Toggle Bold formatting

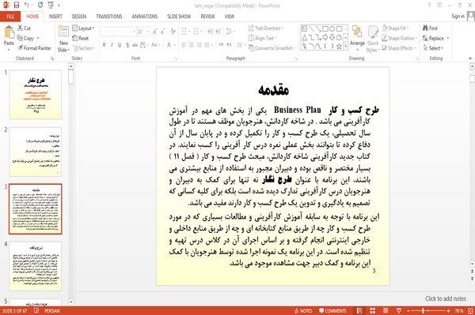click(104, 45)
